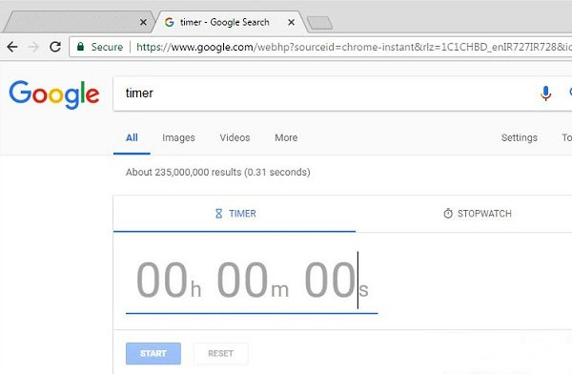The height and width of the screenshot is (374, 572).
Task: Open the Settings menu
Action: click(520, 137)
